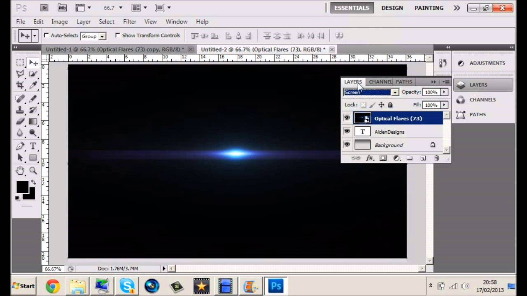Select the Eyedropper tool
Screen dimensions: 527x296
click(x=33, y=85)
